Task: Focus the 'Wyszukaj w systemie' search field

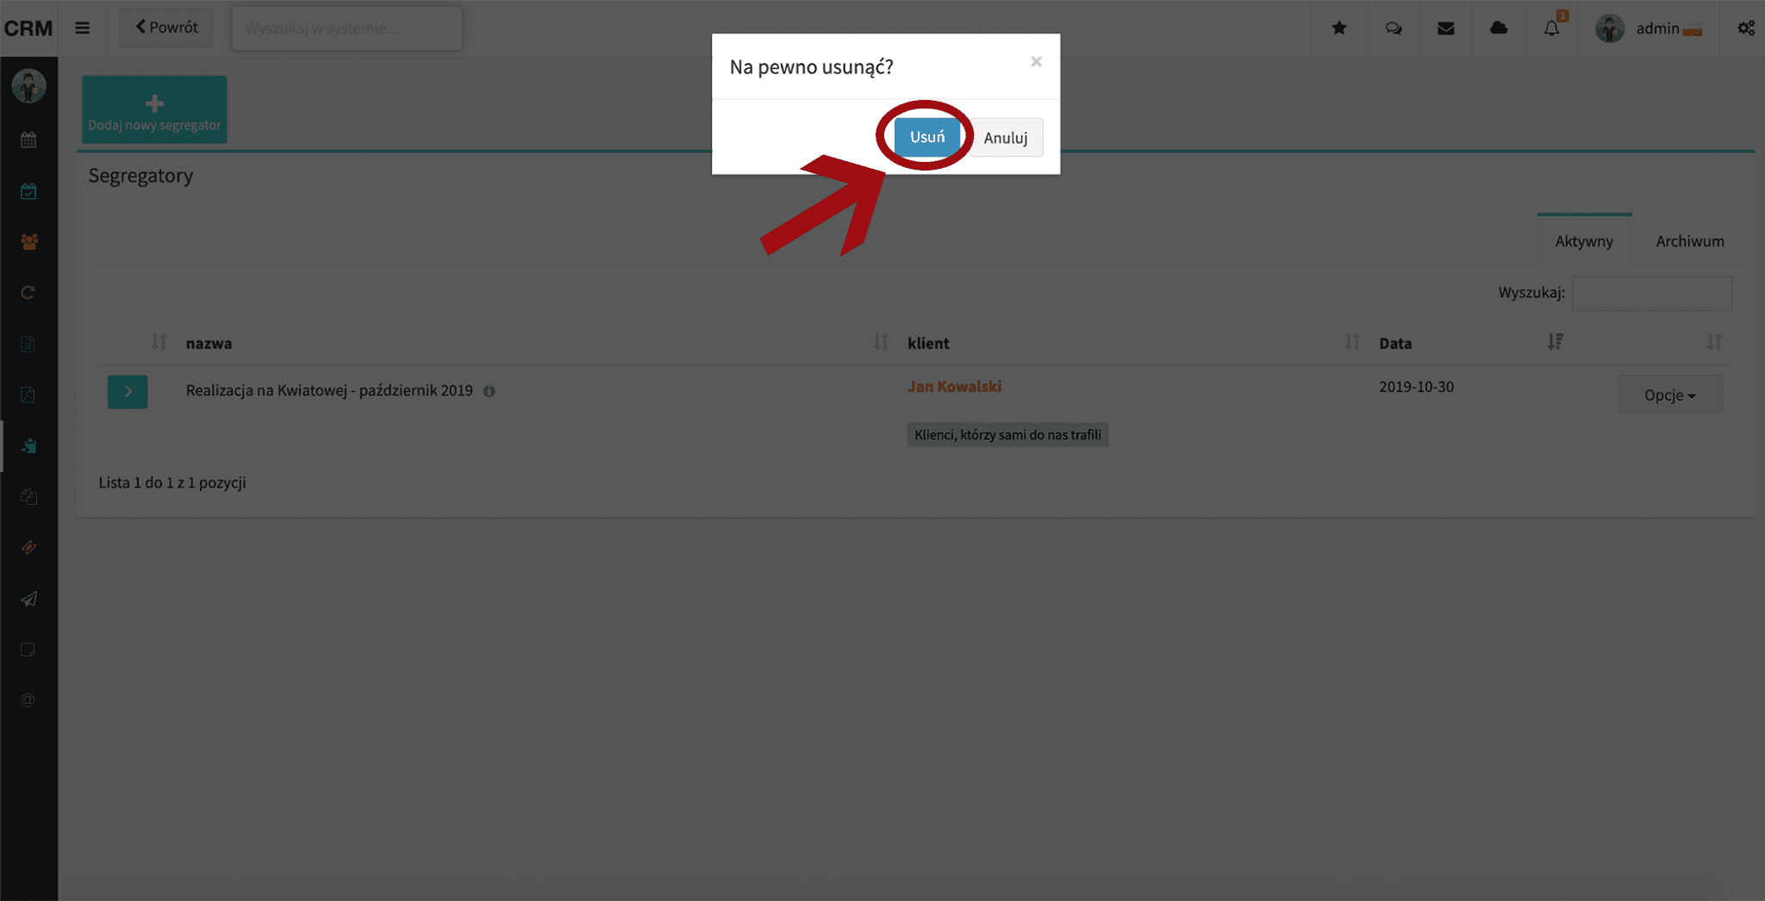Action: pyautogui.click(x=346, y=28)
